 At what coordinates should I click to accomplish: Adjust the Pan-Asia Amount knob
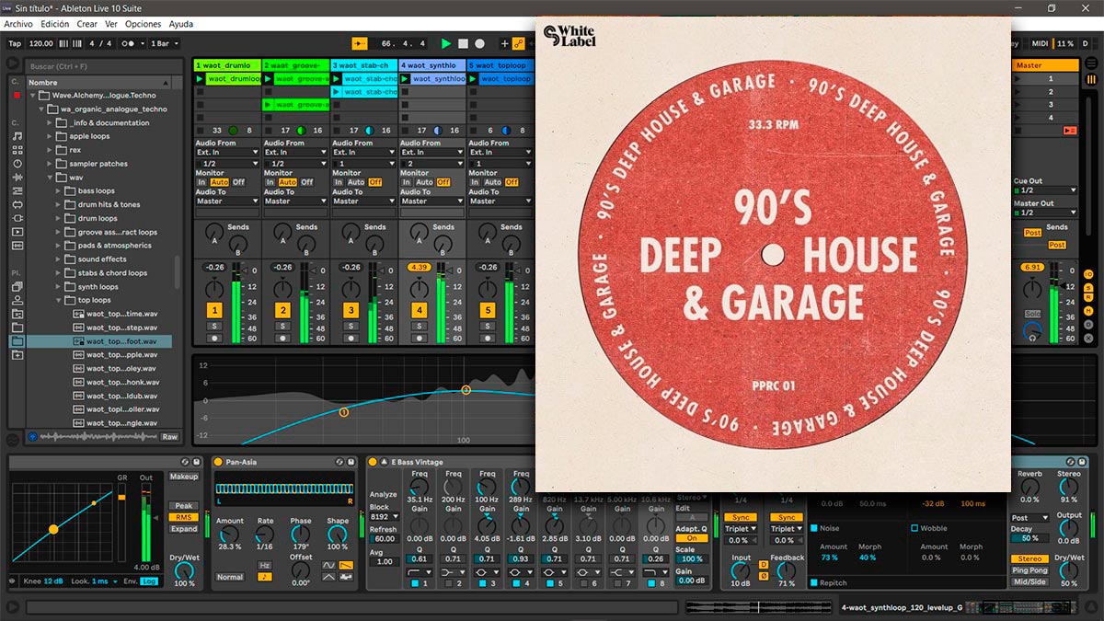(229, 535)
